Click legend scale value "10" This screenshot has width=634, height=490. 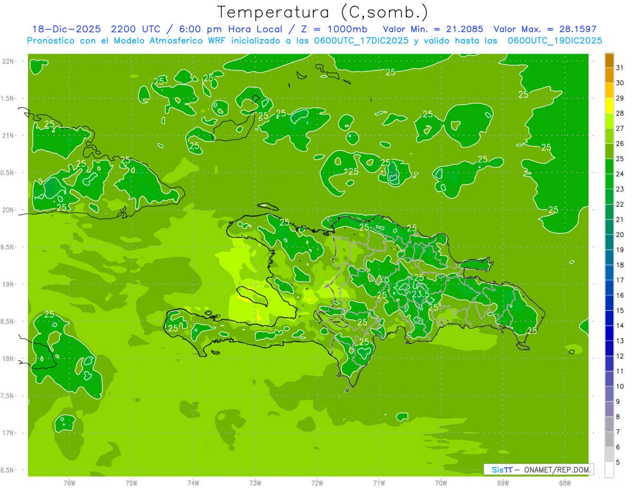pos(620,386)
